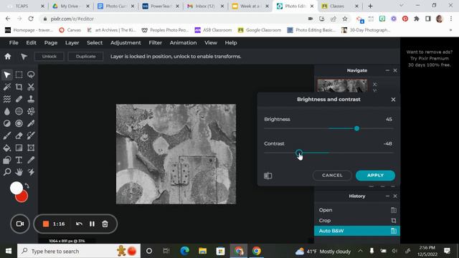459x258 pixels.
Task: Click the Windows search box
Action: pyautogui.click(x=79, y=251)
